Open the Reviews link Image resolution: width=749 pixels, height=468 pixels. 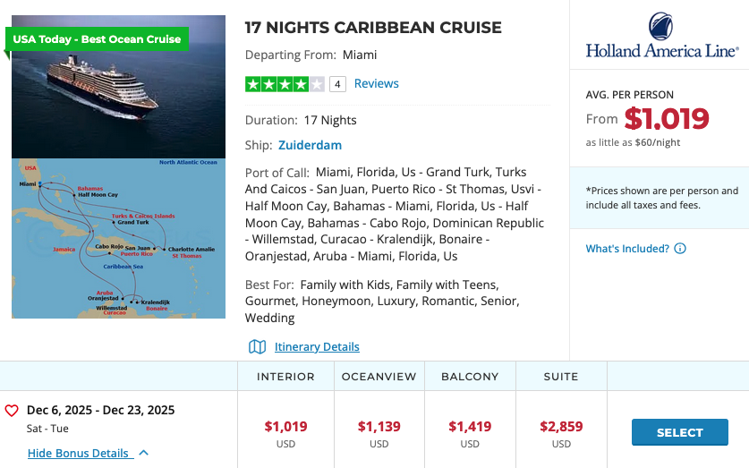(377, 83)
